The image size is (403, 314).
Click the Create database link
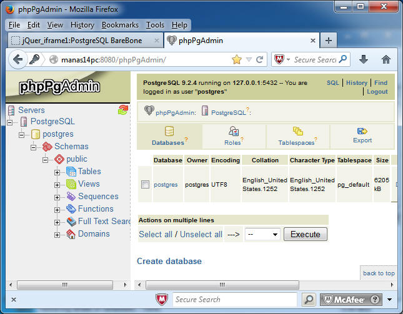pos(169,261)
